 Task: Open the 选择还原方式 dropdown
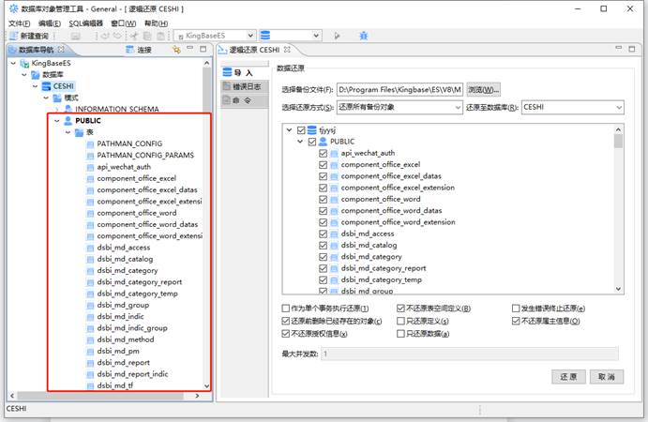[x=458, y=108]
